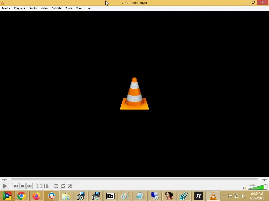Open Paint palette app in taskbar
The image size is (269, 201).
coord(125,196)
